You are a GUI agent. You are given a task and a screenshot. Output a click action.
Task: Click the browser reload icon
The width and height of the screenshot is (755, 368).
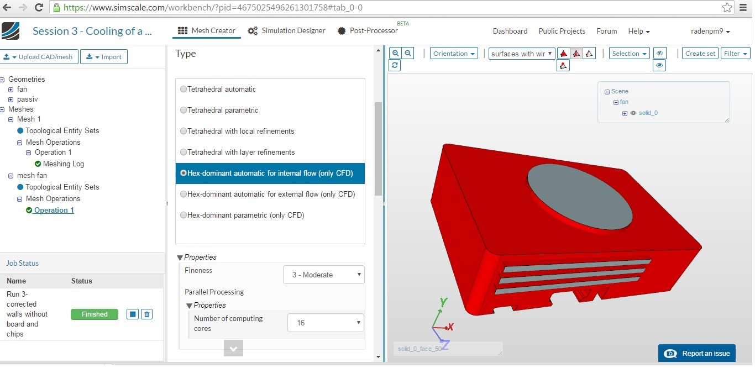tap(39, 8)
